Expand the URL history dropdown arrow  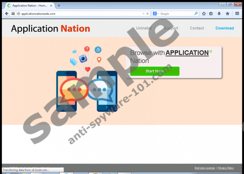(x=143, y=14)
